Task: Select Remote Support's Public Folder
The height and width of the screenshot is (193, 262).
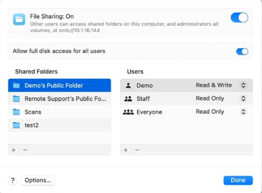Action: (x=59, y=98)
